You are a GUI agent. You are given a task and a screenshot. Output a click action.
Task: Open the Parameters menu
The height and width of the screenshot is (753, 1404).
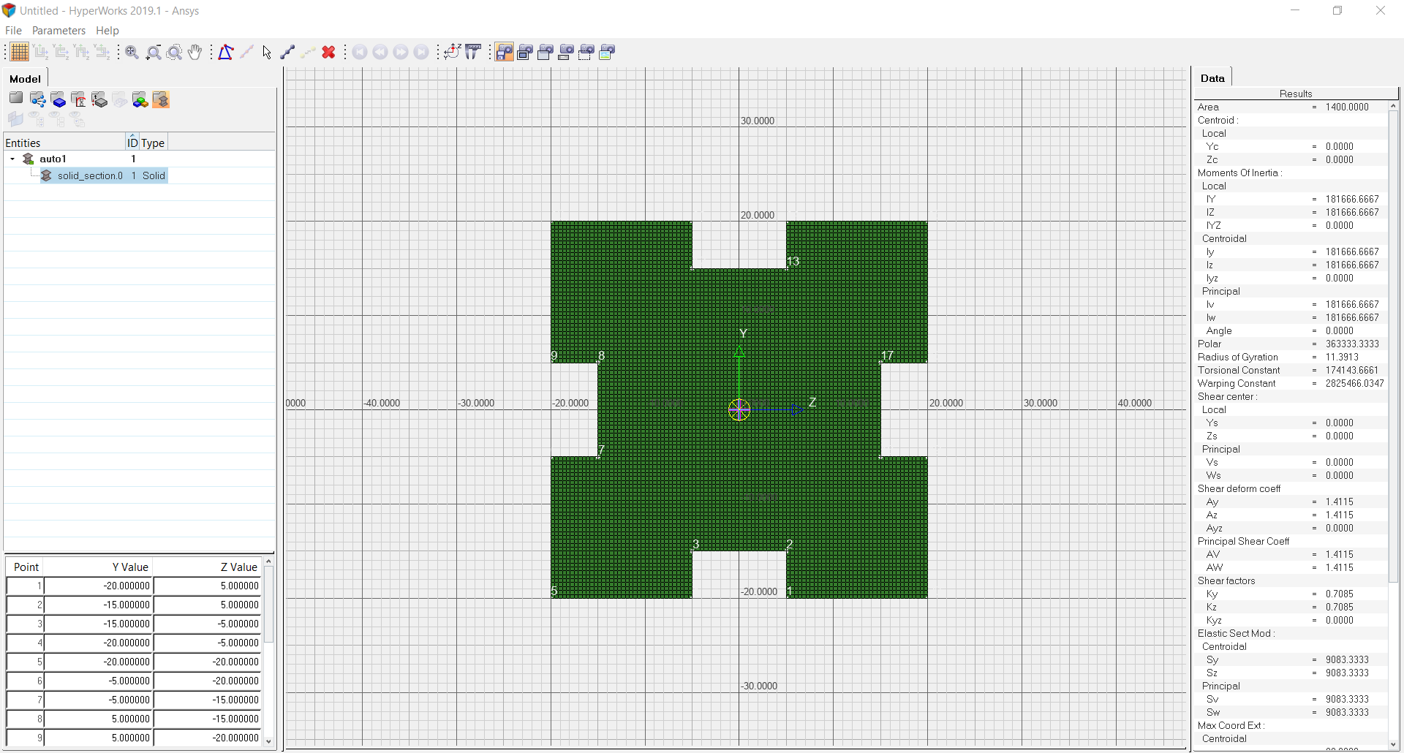coord(58,30)
